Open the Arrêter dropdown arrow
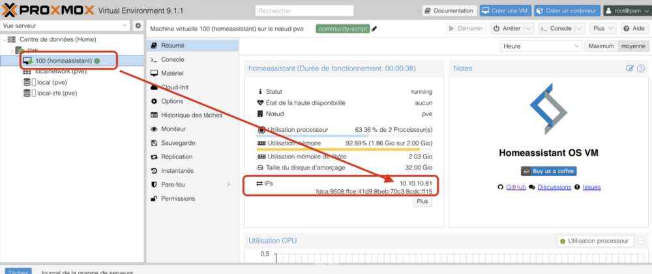This screenshot has height=274, width=652. point(529,29)
